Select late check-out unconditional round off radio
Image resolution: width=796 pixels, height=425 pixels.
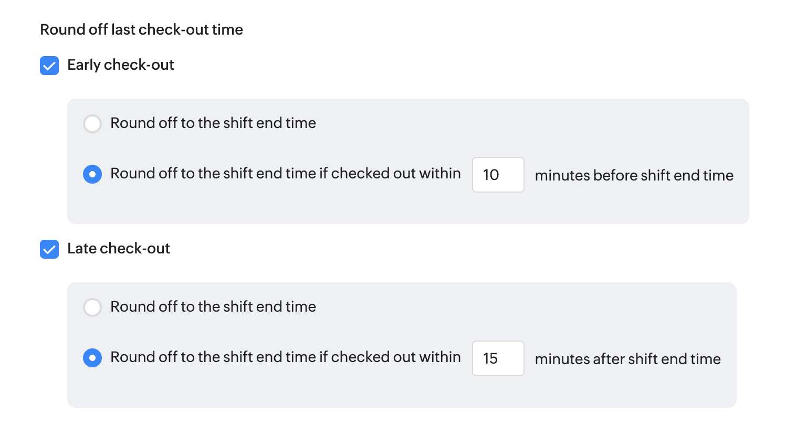click(92, 307)
